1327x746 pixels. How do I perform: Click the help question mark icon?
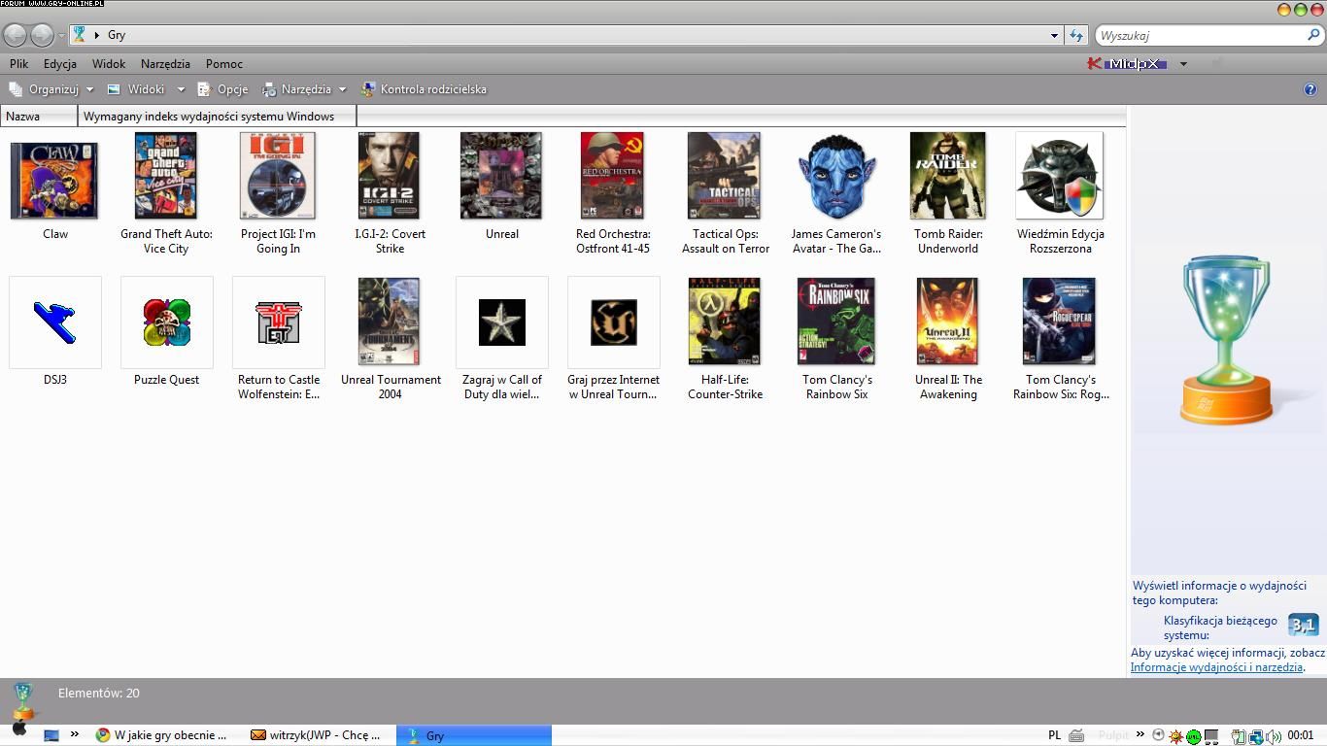[1310, 89]
